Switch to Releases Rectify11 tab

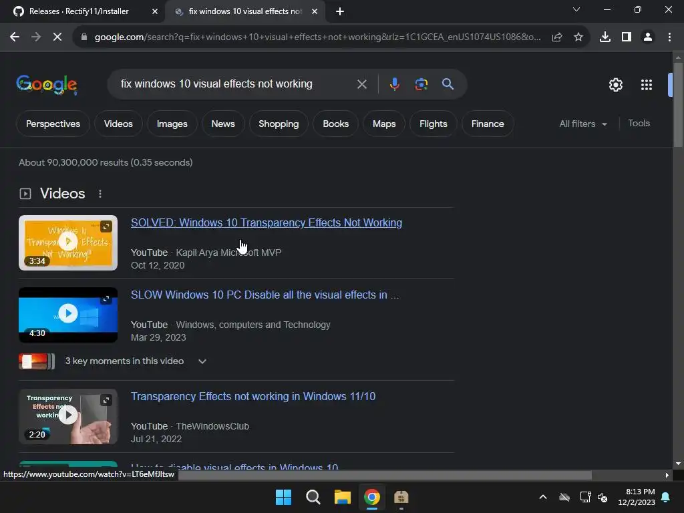click(79, 11)
